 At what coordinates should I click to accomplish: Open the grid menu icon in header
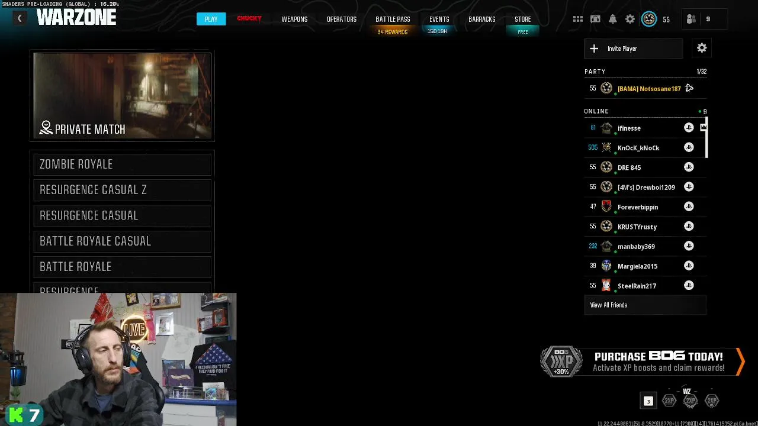[578, 19]
